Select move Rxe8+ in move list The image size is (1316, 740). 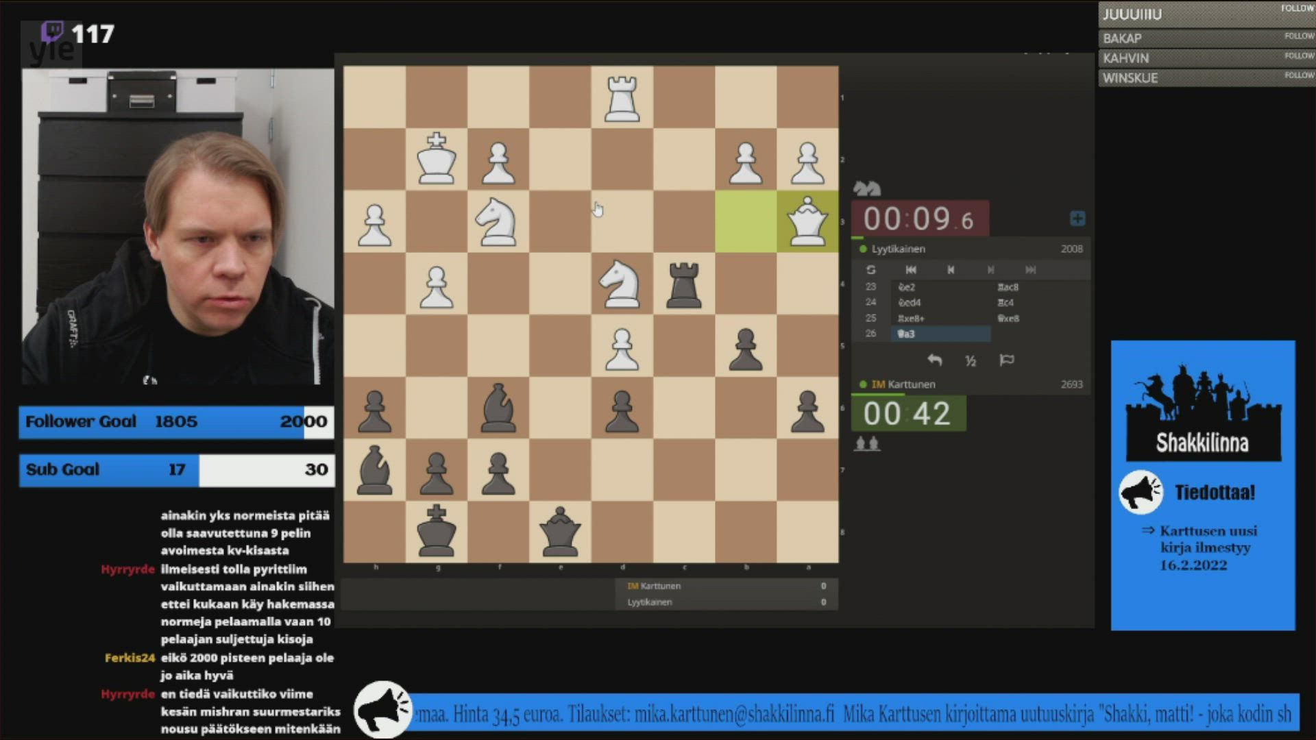[x=911, y=319]
